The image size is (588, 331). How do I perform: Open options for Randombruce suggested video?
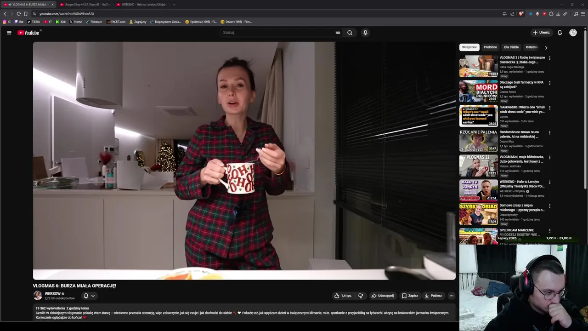(549, 133)
